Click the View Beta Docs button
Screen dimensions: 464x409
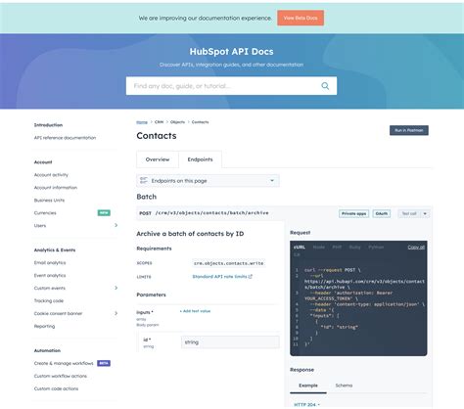tap(301, 18)
